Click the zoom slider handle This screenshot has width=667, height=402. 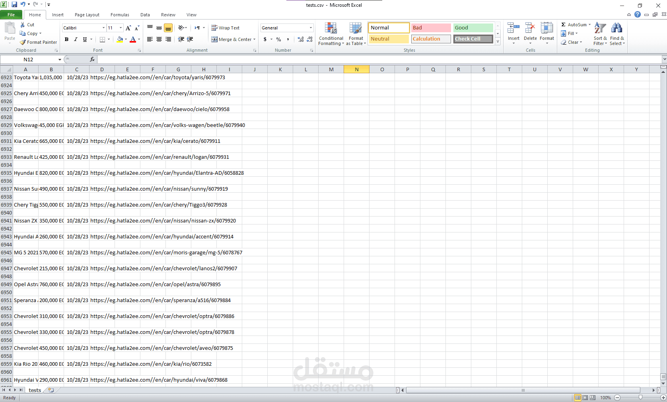640,398
